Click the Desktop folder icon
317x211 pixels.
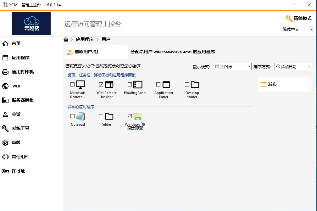195,85
